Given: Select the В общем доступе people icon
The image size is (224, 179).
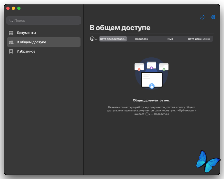Looking at the screenshot, I should click(11, 42).
